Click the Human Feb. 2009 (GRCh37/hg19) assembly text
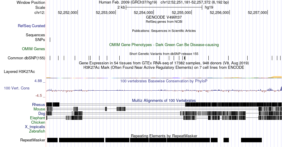The height and width of the screenshot is (147, 282). pos(128,2)
